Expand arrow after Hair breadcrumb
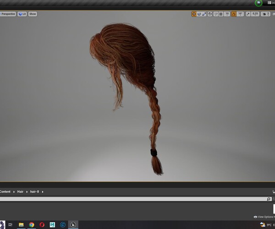Image resolution: width=275 pixels, height=229 pixels. [x=27, y=192]
